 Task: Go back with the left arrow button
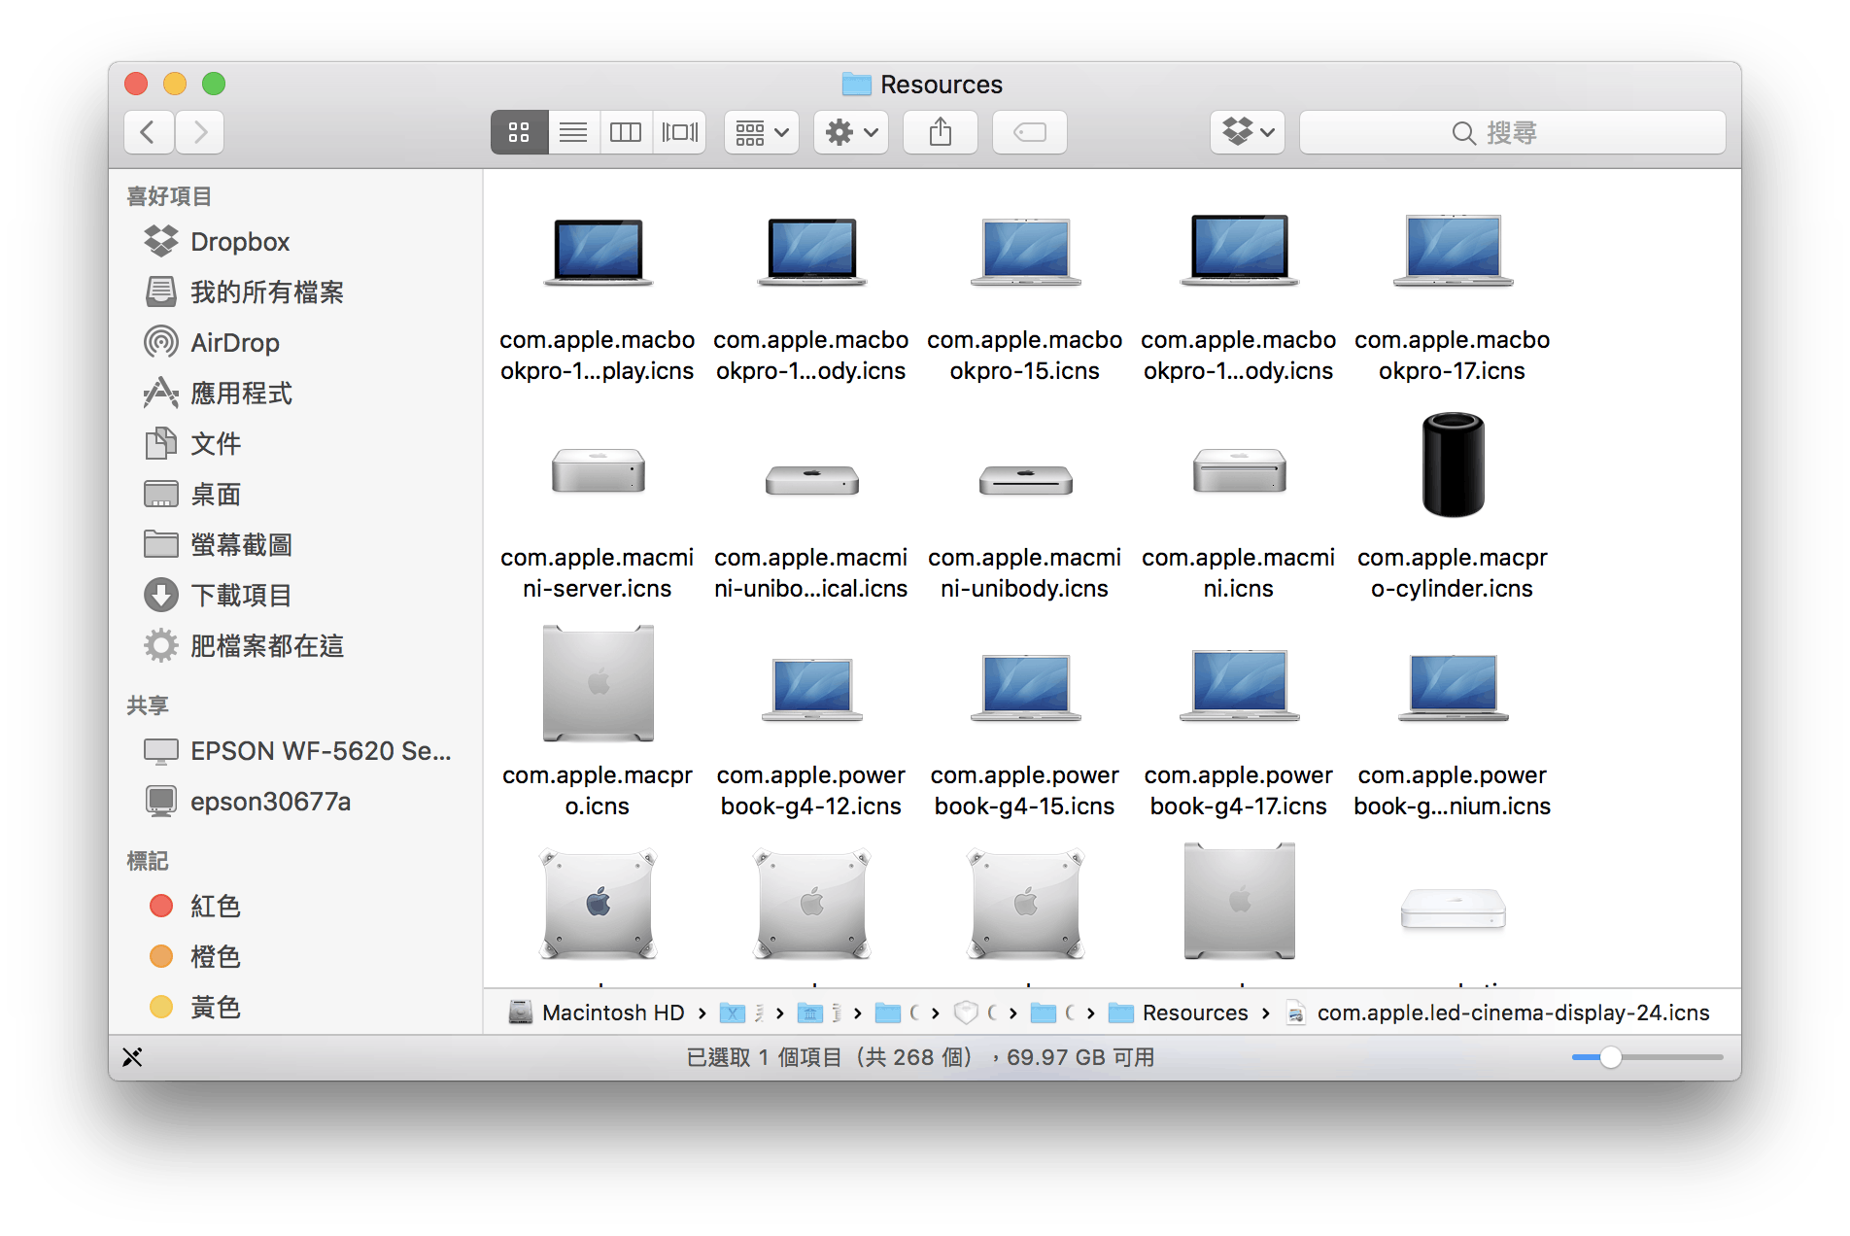[x=149, y=132]
